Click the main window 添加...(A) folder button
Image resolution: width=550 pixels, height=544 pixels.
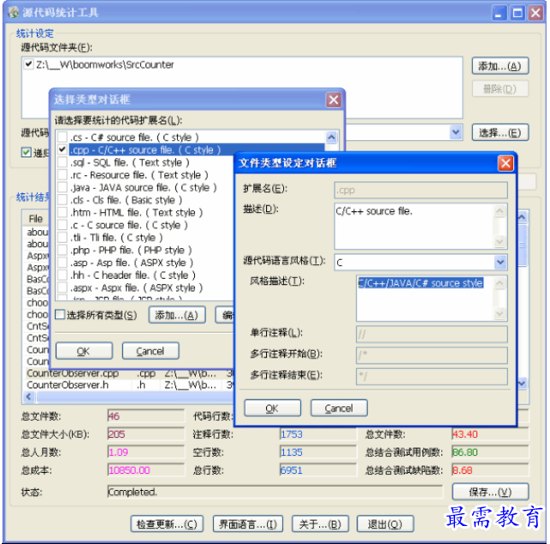[x=500, y=66]
